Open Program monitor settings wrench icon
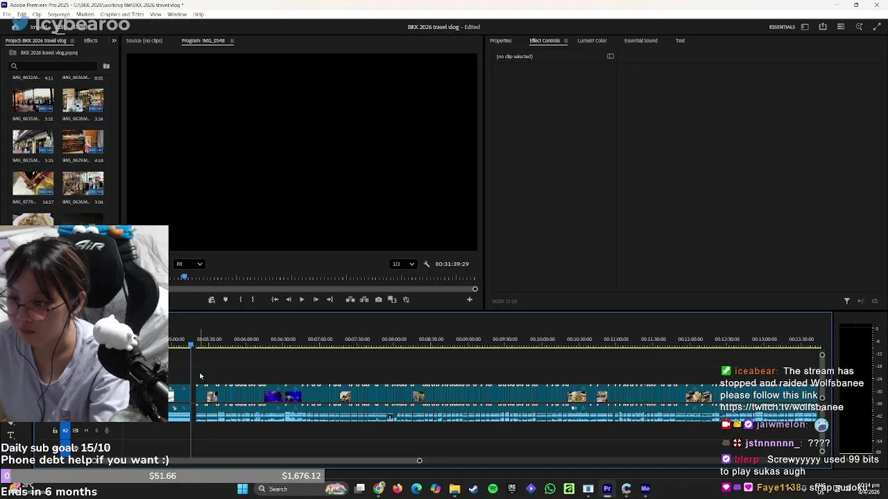This screenshot has width=888, height=499. (x=427, y=264)
